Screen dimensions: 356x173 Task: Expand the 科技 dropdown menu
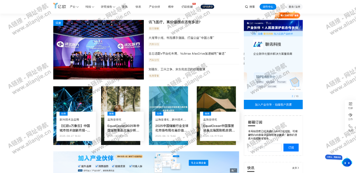click(x=90, y=7)
